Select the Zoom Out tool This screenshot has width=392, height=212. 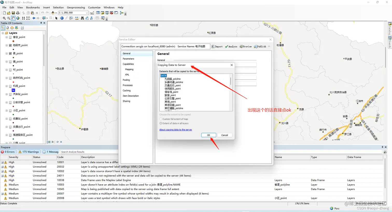point(9,18)
